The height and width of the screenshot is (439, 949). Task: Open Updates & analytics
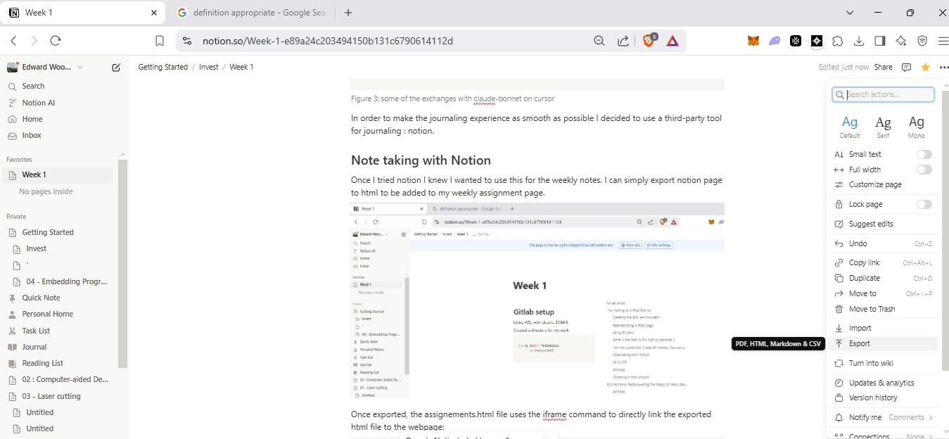pyautogui.click(x=884, y=383)
